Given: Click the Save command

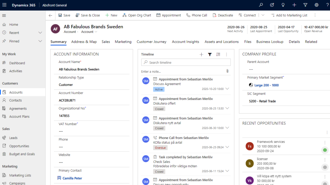Looking at the screenshot, I should pos(64,15).
